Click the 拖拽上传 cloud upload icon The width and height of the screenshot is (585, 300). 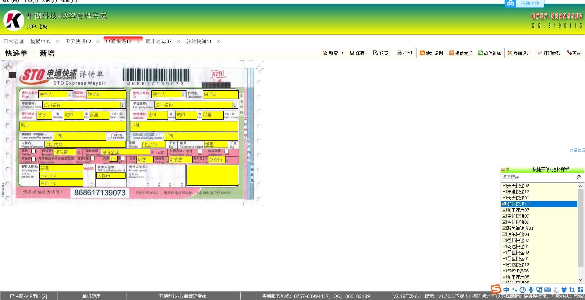click(511, 3)
